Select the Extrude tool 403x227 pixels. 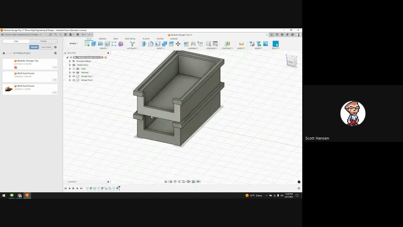click(x=94, y=44)
